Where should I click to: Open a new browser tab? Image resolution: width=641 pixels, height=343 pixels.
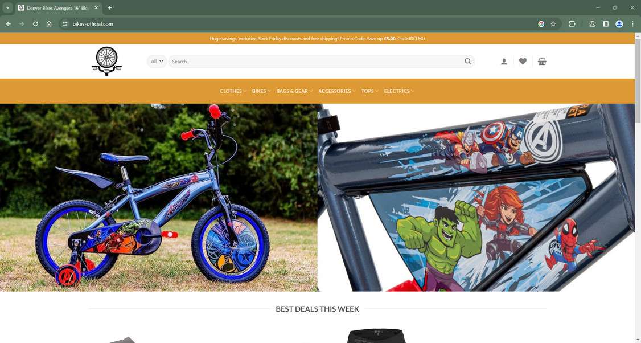coord(109,8)
